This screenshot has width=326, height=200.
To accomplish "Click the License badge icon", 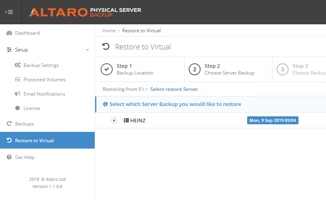I will tap(18, 108).
